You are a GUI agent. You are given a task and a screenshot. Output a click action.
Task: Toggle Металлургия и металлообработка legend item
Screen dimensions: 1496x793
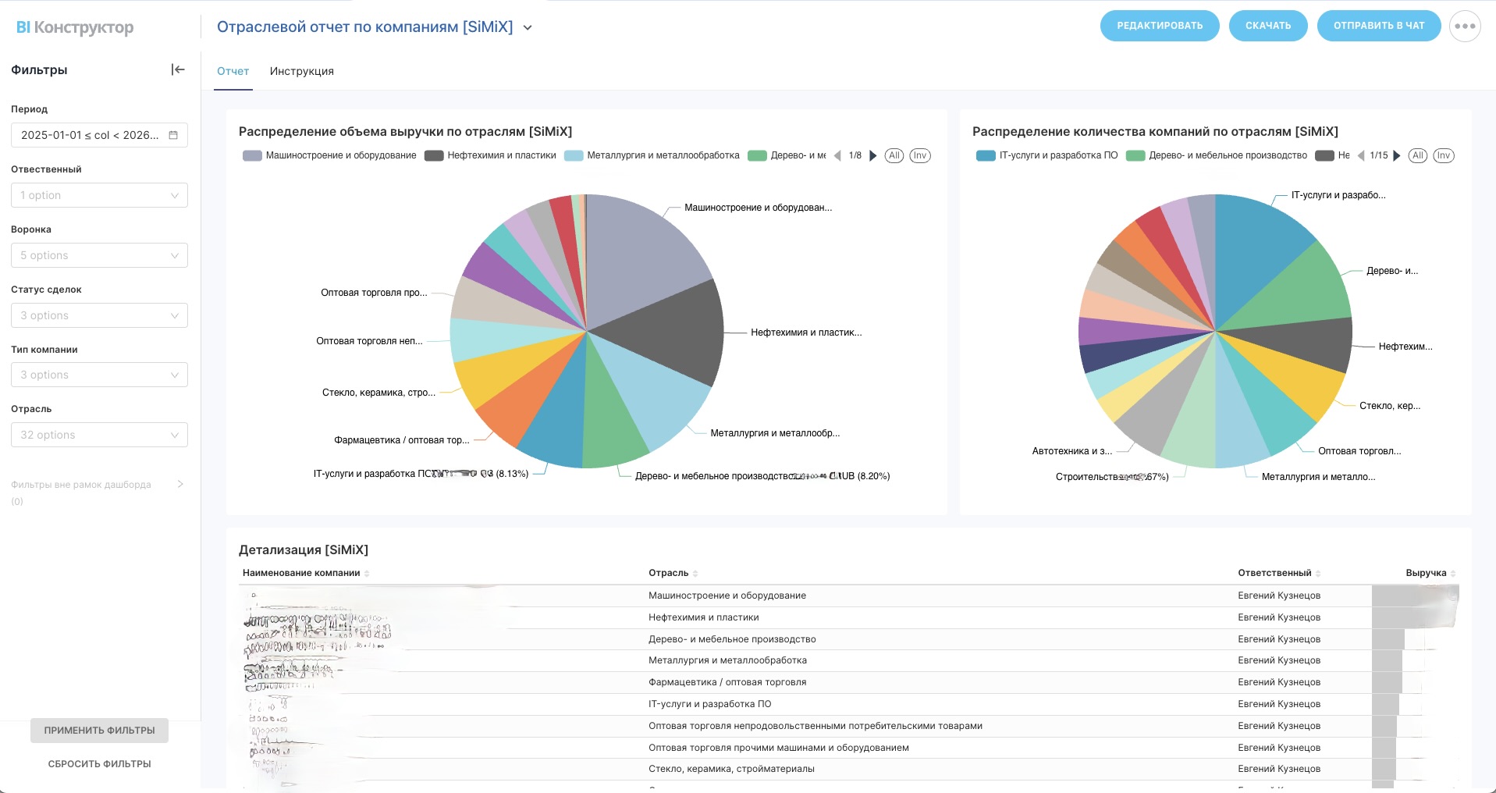click(x=652, y=155)
